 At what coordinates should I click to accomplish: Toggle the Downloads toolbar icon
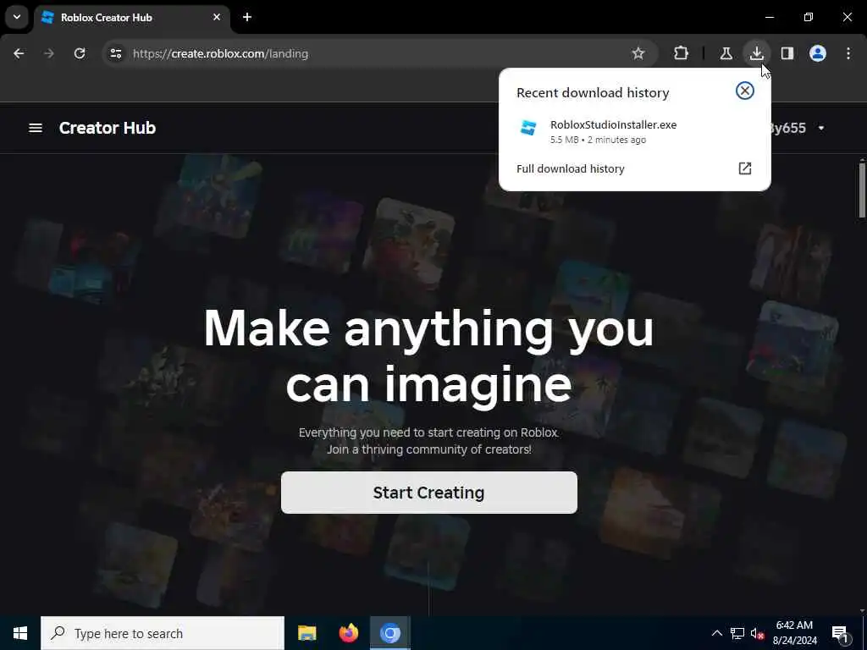coord(756,53)
